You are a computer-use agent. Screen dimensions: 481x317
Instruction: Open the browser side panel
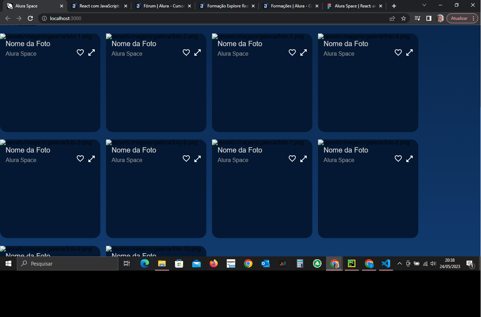click(429, 18)
